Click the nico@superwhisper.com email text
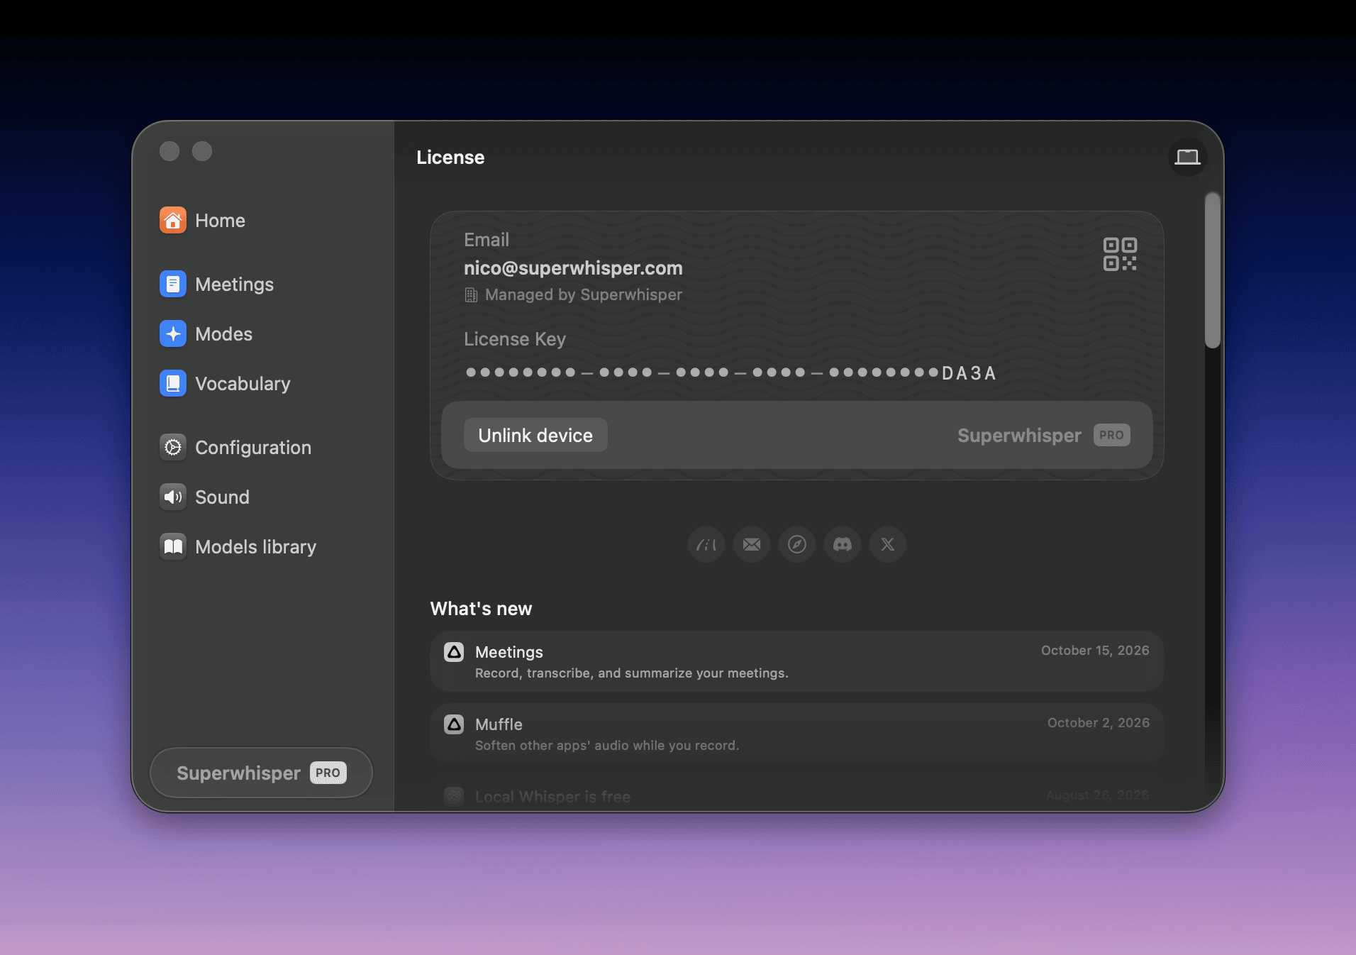 coord(573,268)
